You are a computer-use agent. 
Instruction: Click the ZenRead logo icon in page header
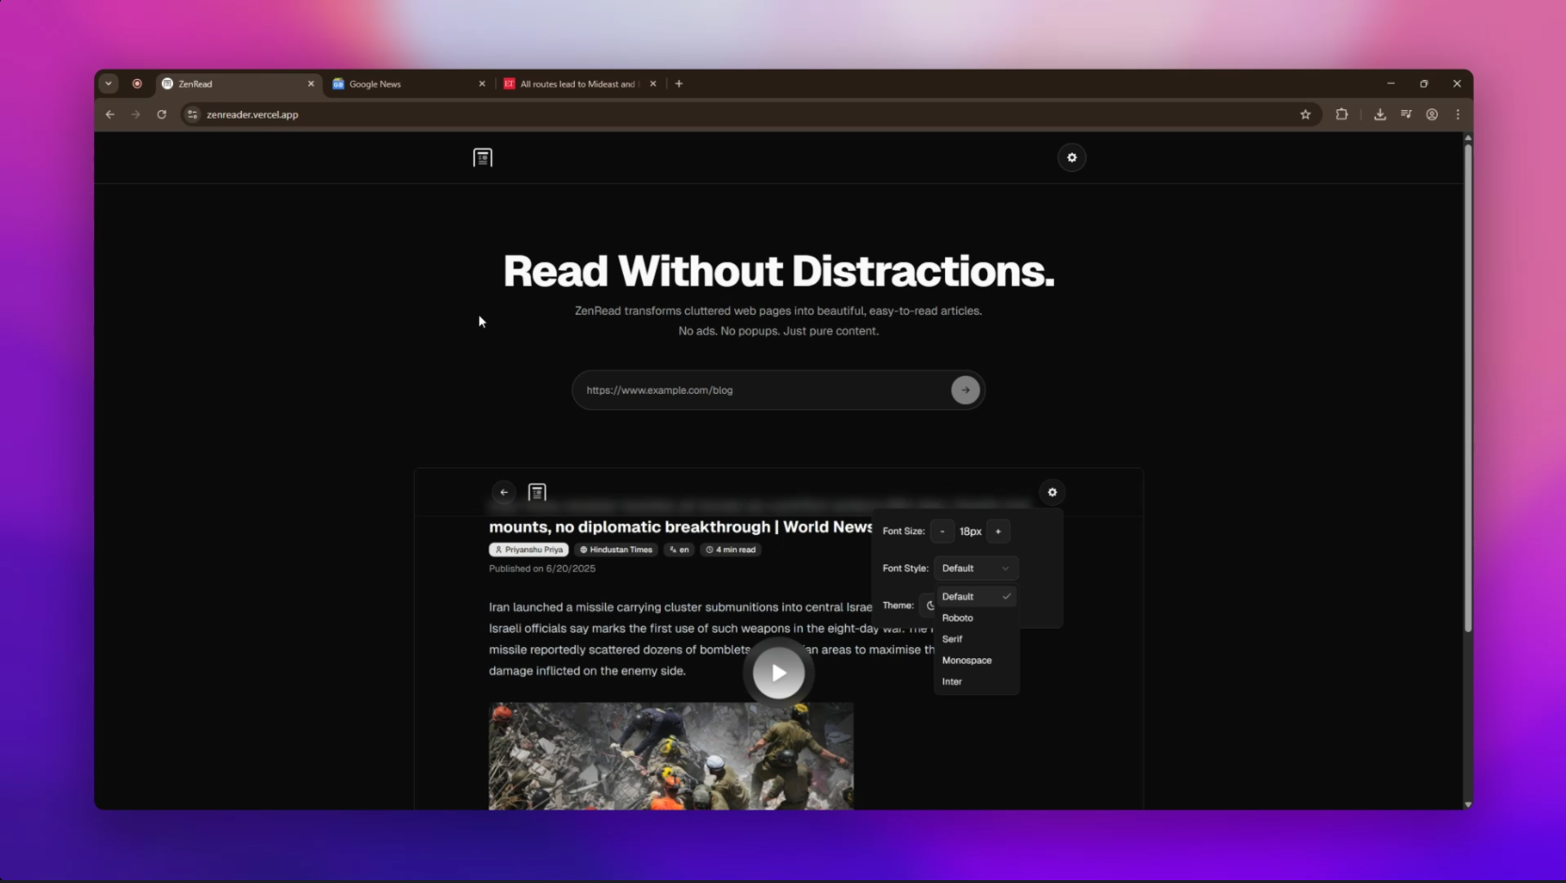coord(483,157)
